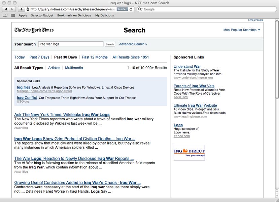The height and width of the screenshot is (202, 279).
Task: Filter results to Past 12 Months
Action: [x=95, y=57]
